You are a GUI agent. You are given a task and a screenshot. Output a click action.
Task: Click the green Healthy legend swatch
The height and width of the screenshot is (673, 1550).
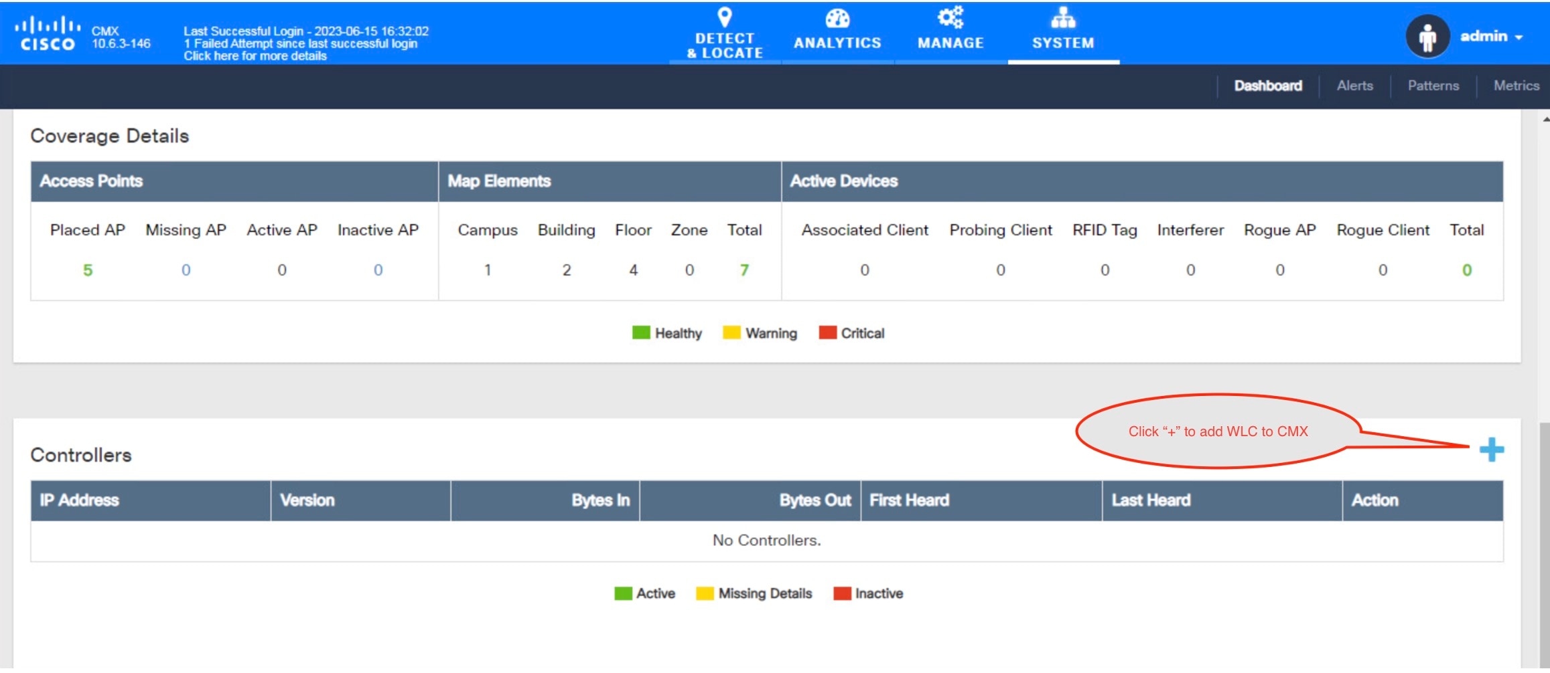pos(641,332)
